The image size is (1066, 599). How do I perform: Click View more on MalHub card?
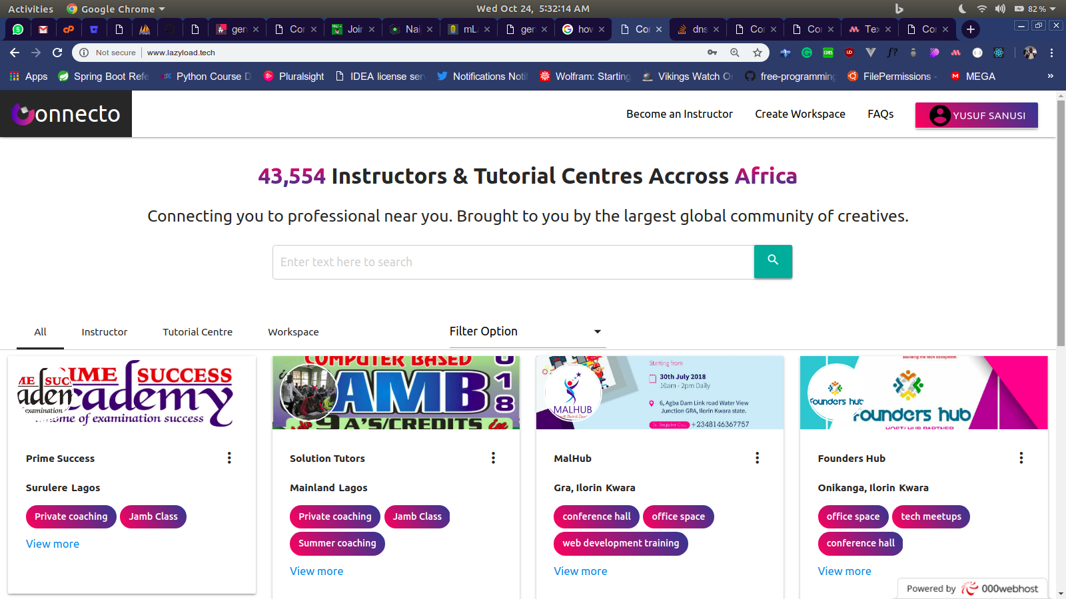580,571
